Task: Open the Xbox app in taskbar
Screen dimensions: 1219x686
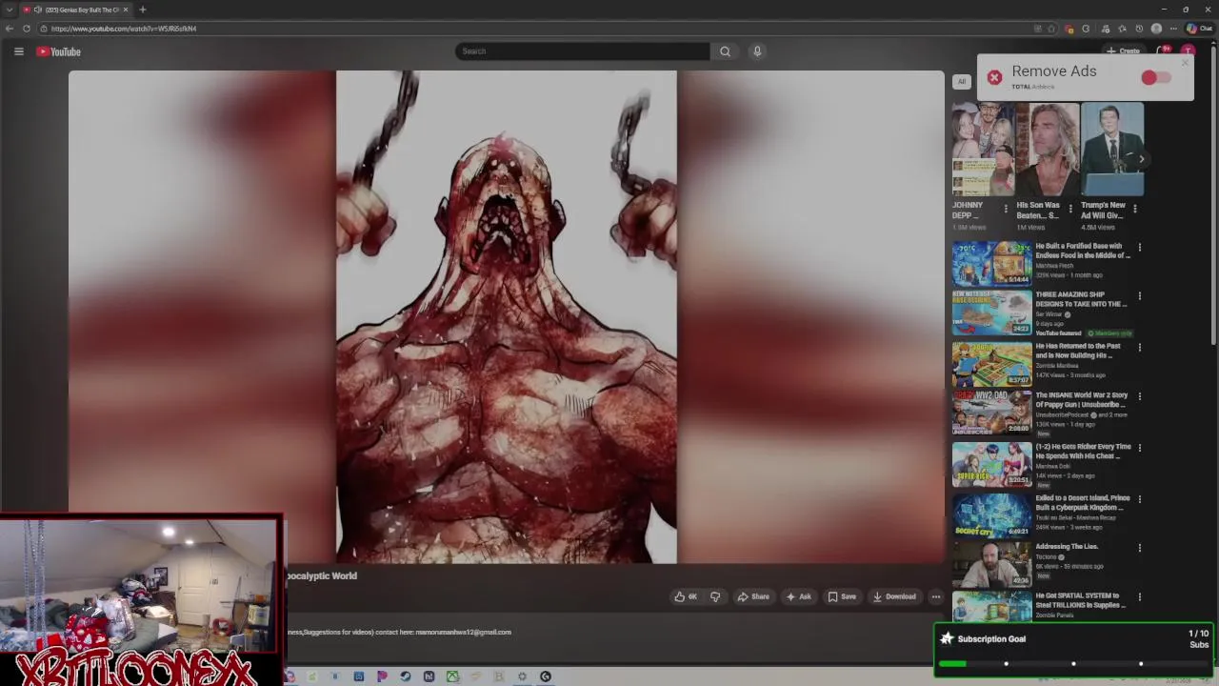Action: (x=452, y=676)
